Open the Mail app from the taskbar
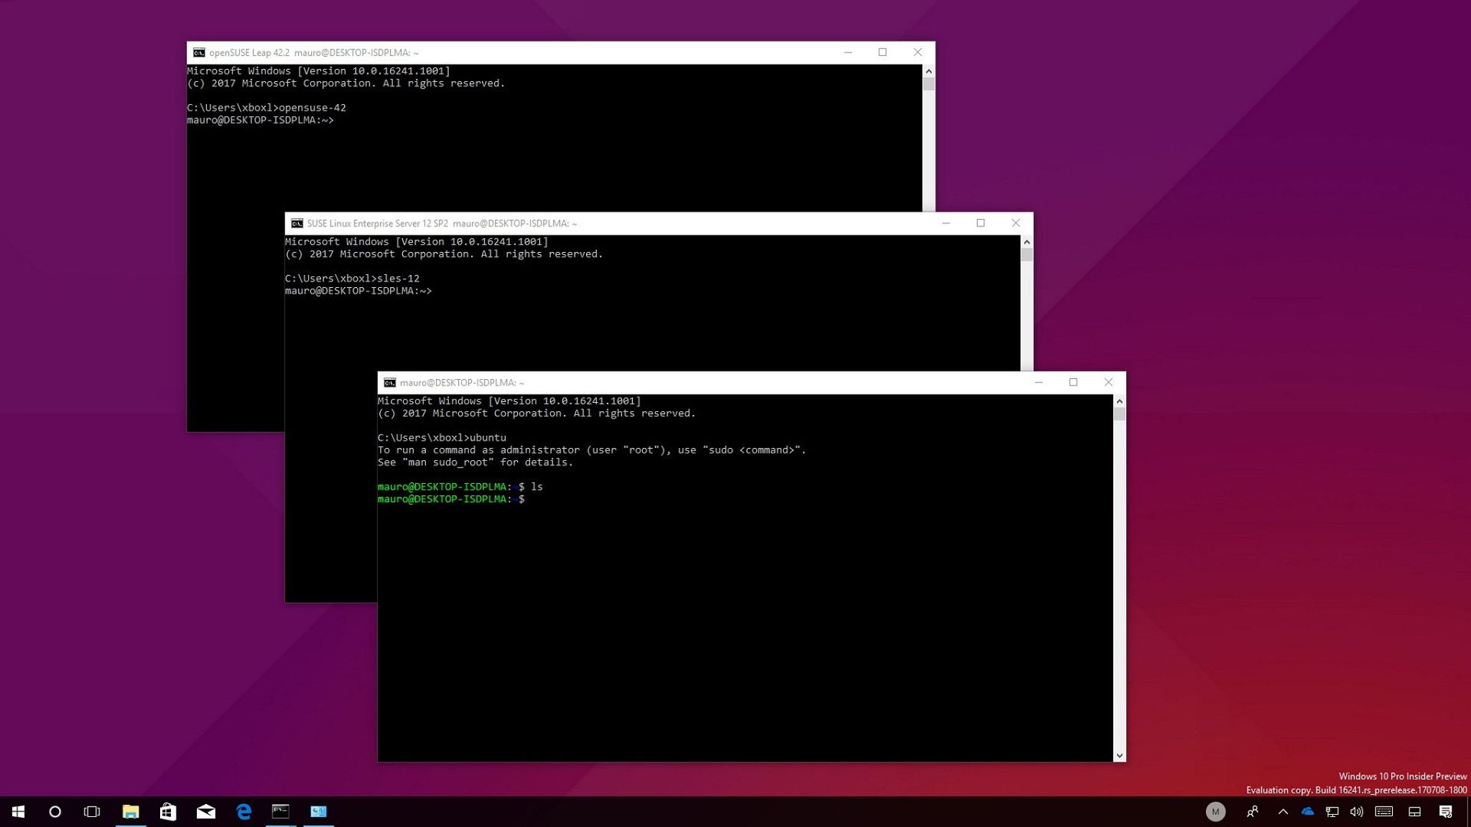 [x=205, y=811]
